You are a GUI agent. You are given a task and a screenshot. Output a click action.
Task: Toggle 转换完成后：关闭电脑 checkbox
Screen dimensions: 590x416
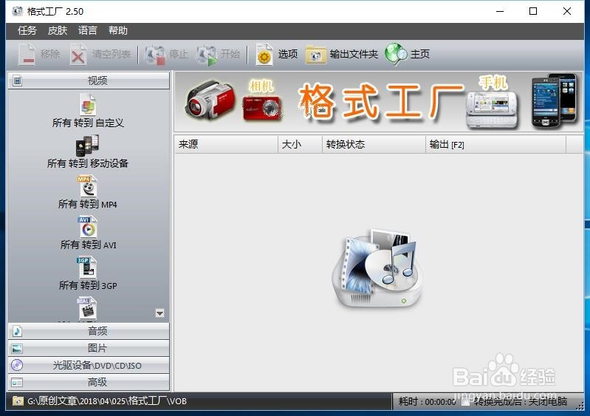pos(466,402)
